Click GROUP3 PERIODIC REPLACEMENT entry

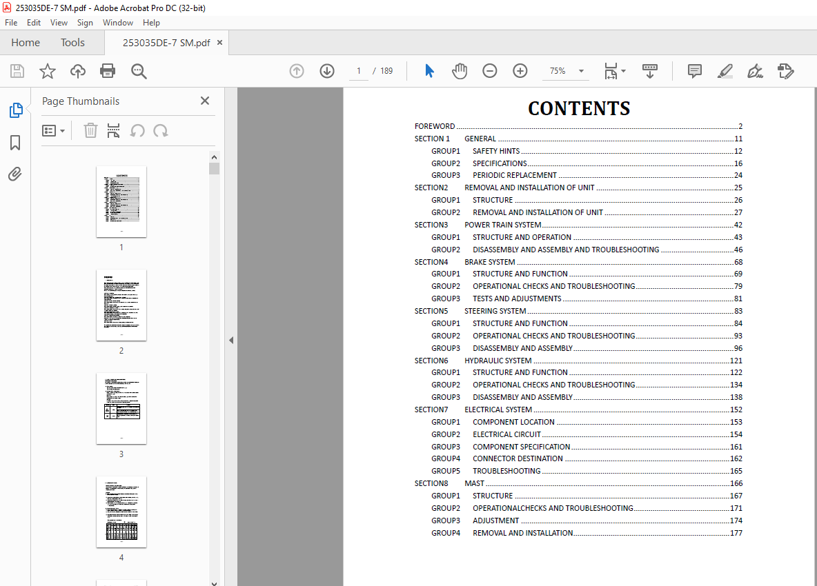click(587, 175)
